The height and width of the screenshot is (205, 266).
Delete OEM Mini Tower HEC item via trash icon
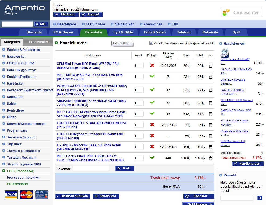[x=211, y=66]
